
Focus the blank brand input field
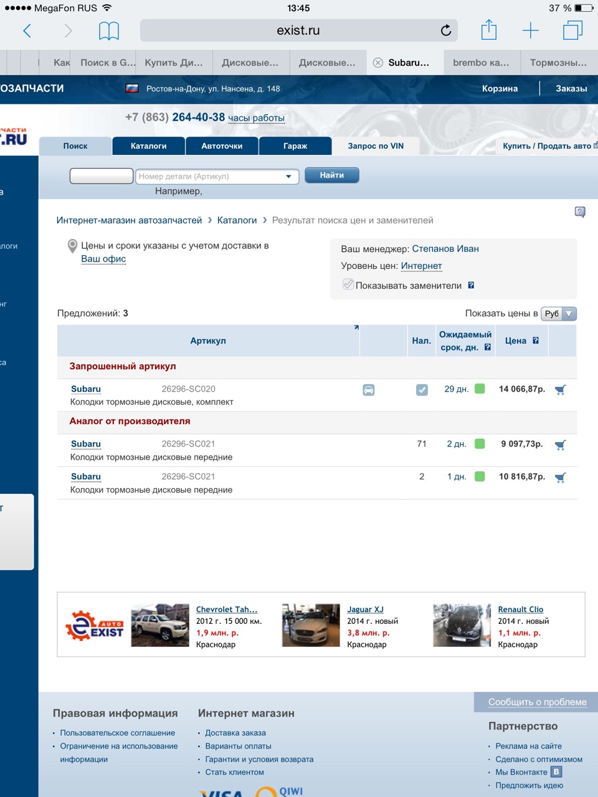[101, 176]
